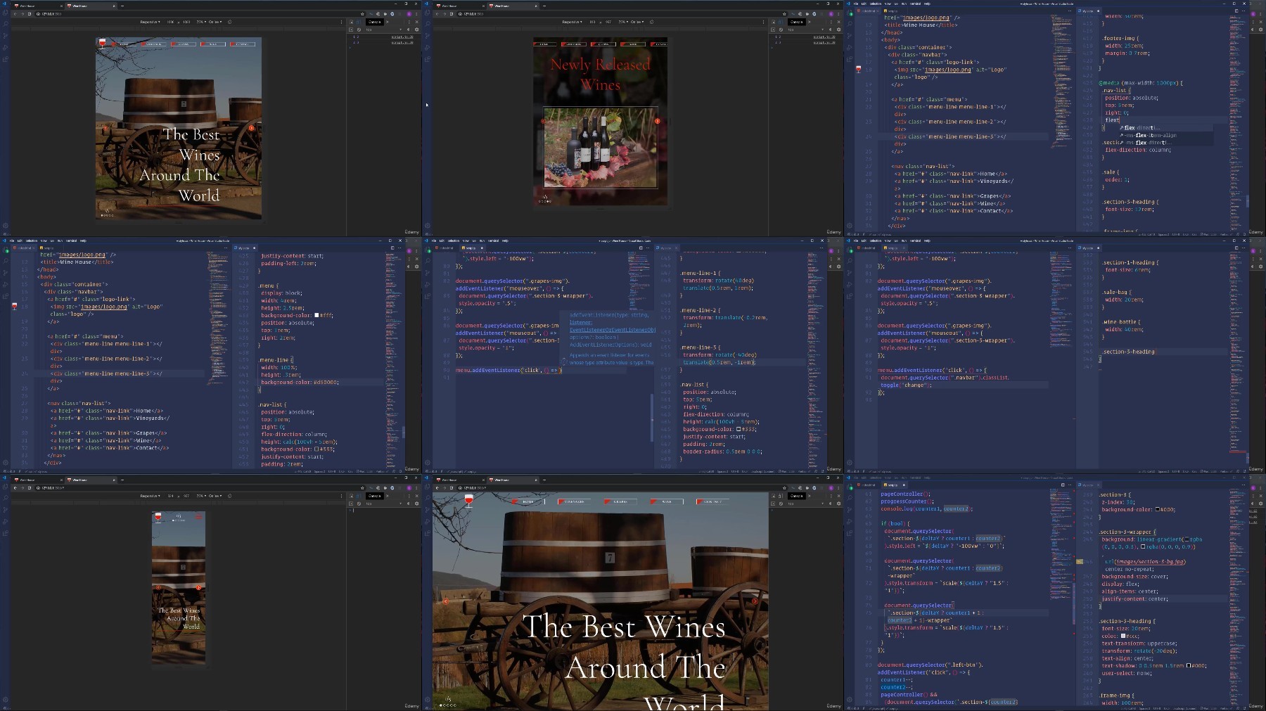The width and height of the screenshot is (1266, 711).
Task: Open Online throttling dropdown in phone-preview browser
Action: (215, 496)
